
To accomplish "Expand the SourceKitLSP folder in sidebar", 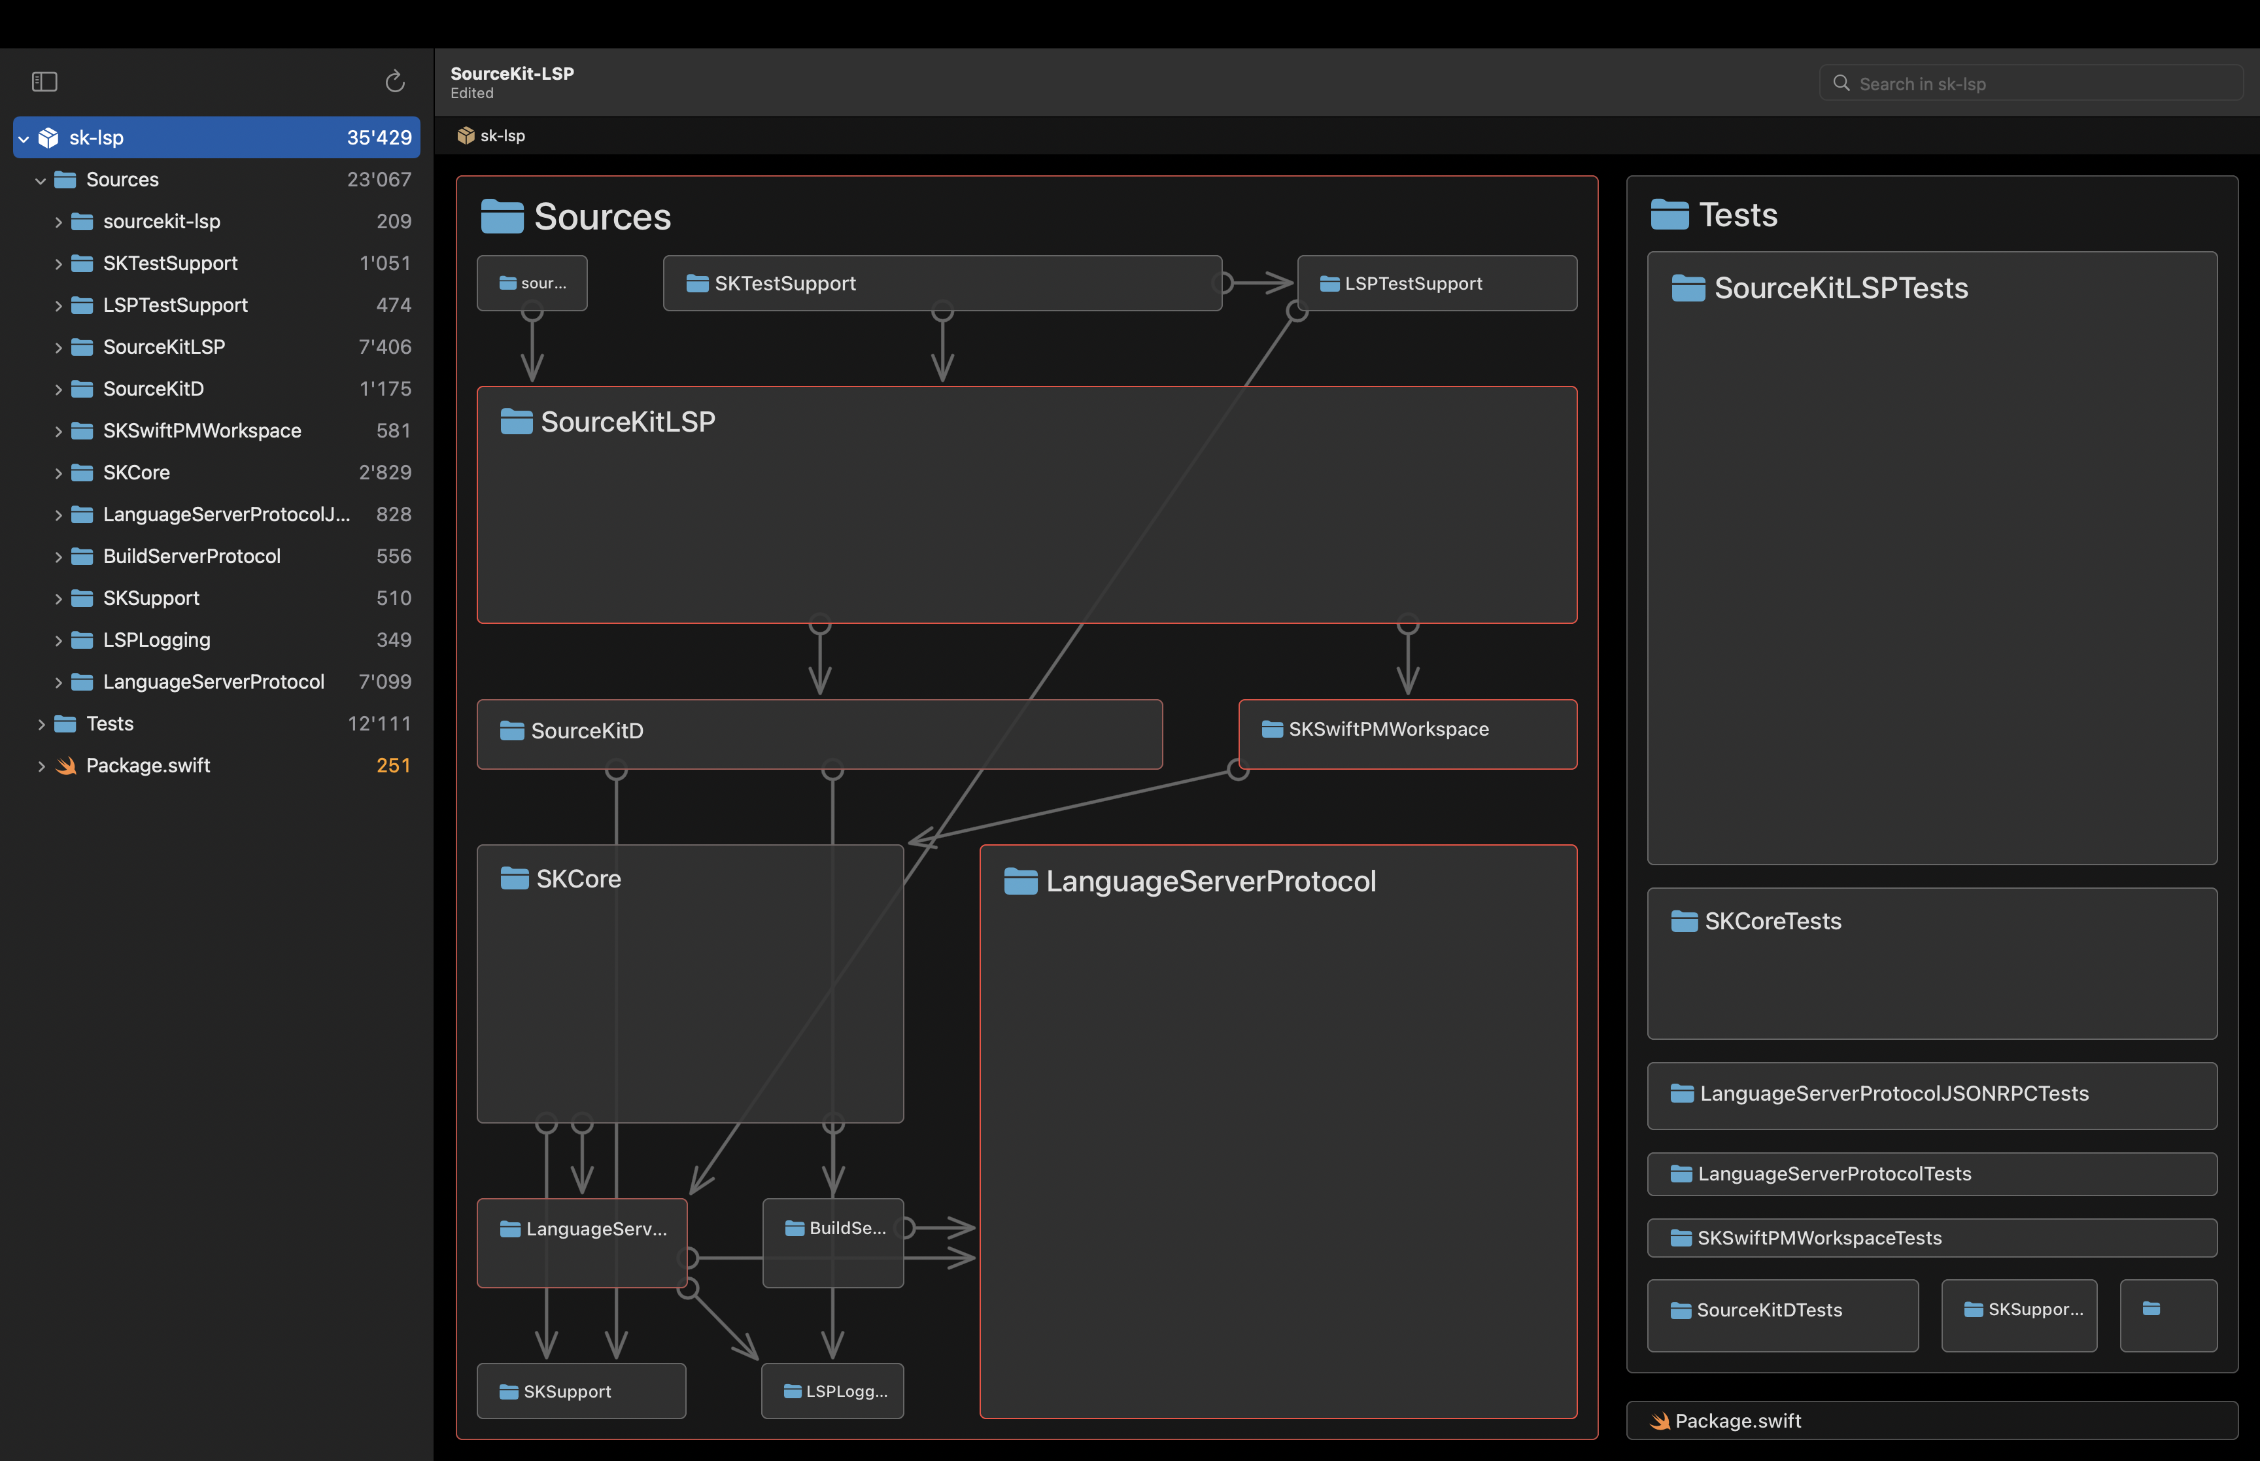I will pos(58,347).
